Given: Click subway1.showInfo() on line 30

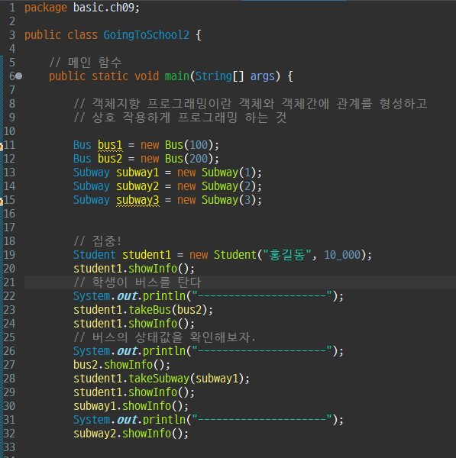Looking at the screenshot, I should [x=131, y=406].
